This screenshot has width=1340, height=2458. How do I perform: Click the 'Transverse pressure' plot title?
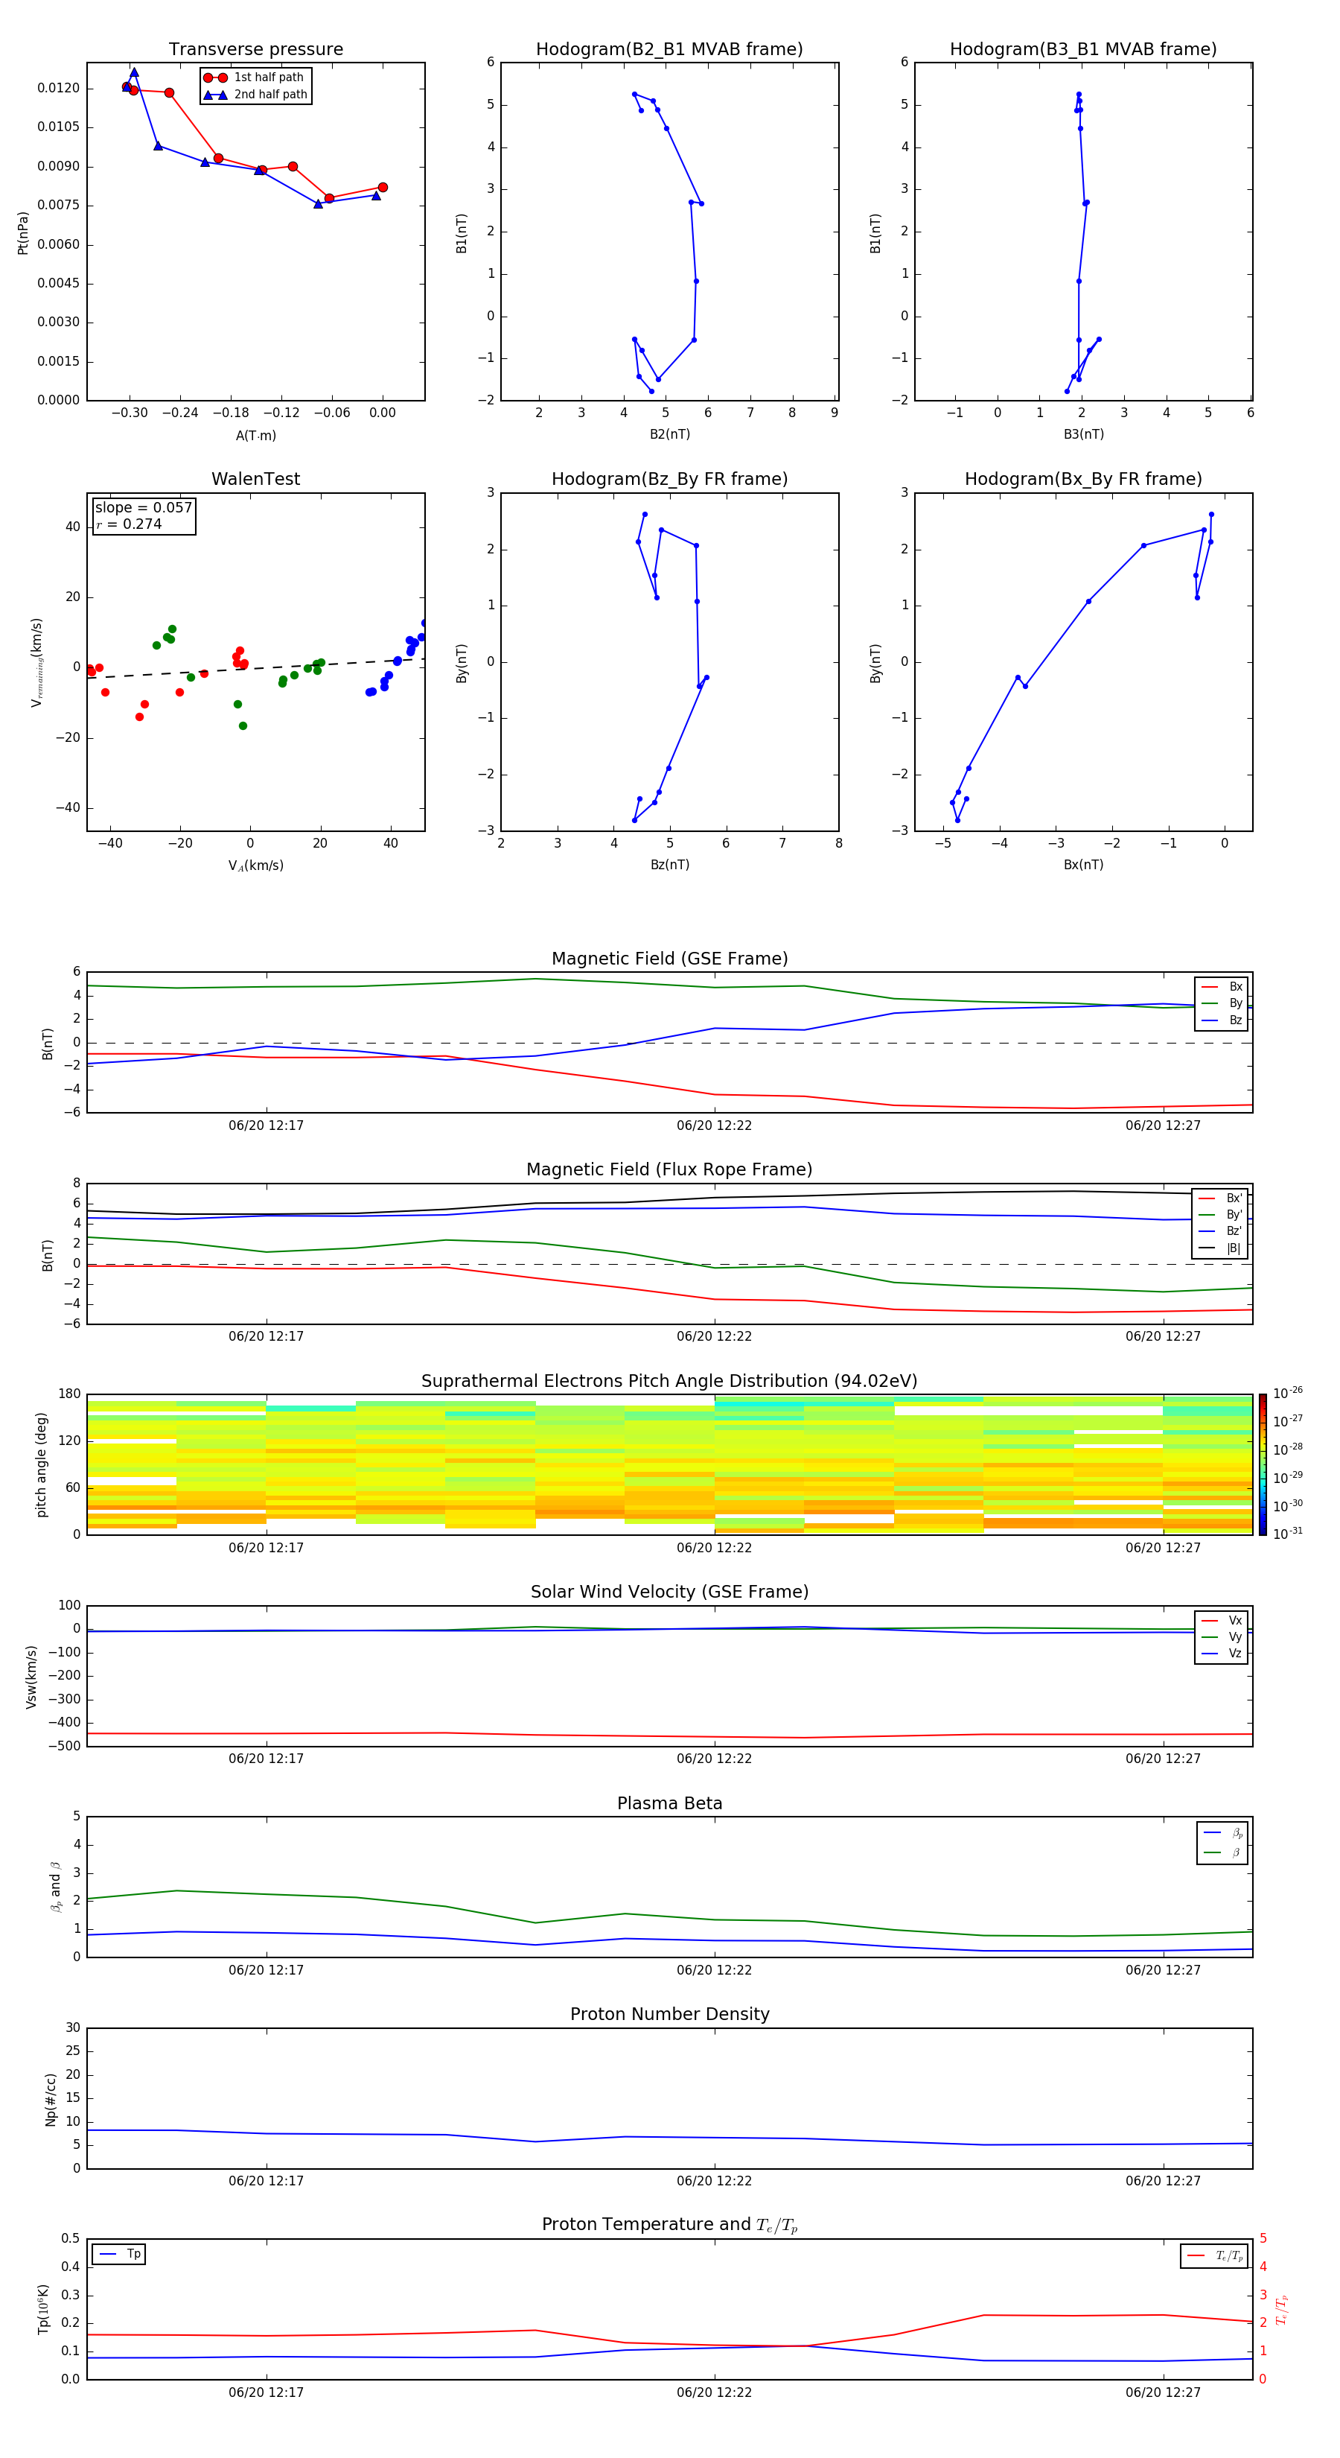[x=255, y=48]
